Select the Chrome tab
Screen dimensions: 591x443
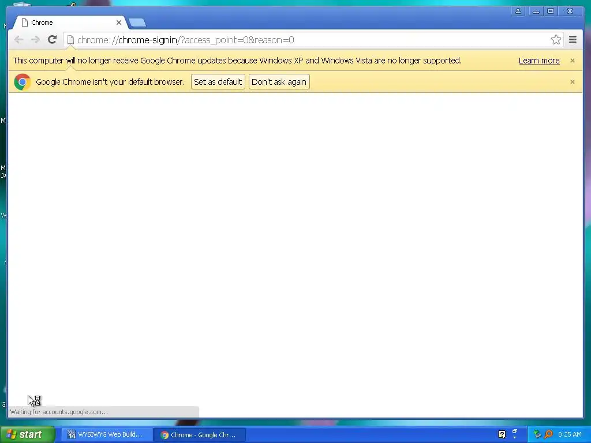coord(70,22)
